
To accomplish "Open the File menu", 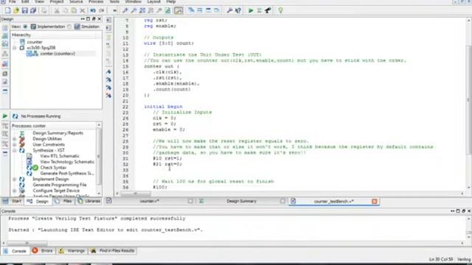I will 12,1.
